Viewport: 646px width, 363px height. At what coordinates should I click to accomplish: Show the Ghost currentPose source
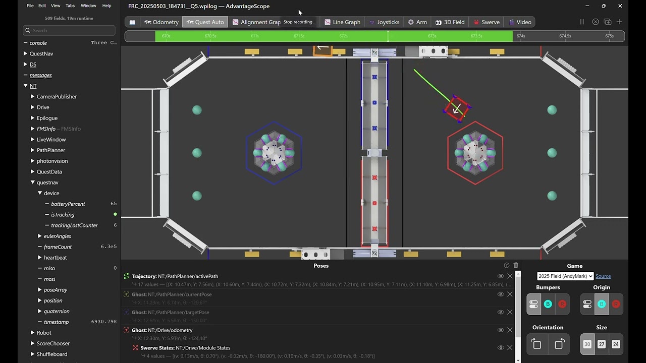click(x=501, y=294)
